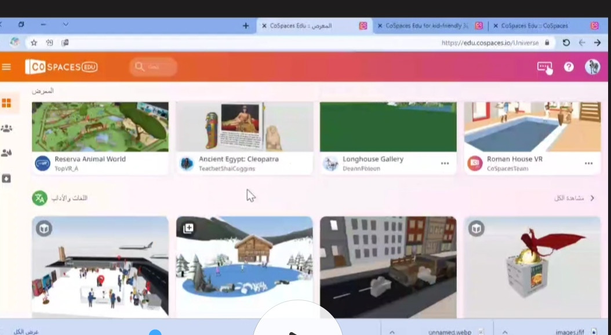Open more options for Longhouse Gallery
This screenshot has width=611, height=335.
tap(445, 163)
